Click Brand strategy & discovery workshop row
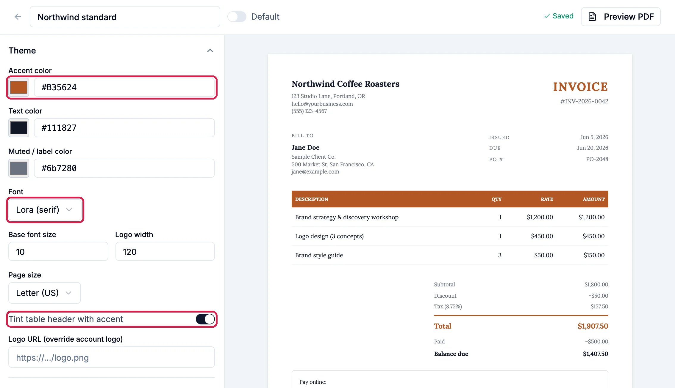The width and height of the screenshot is (675, 388). coord(450,217)
